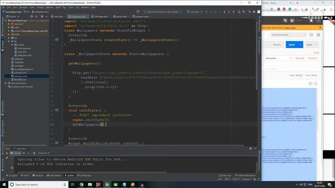Open Chrome from the Windows taskbar
Viewport: 335px width, 188px height.
coord(82,184)
